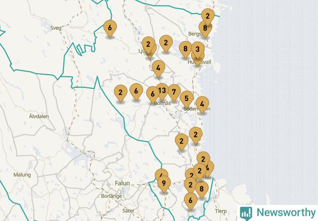Open the partly hidden 4 marker on the Gävle coast
Viewport: 318px width, 221px height.
209,168
